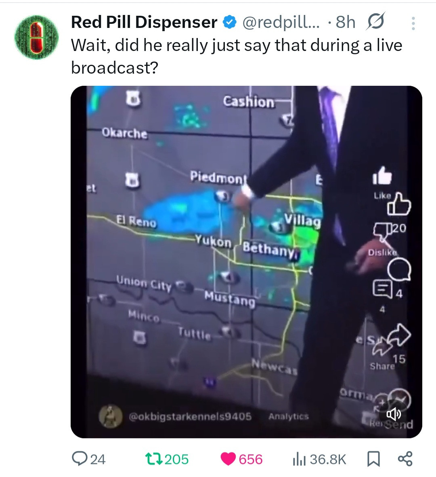Tap the post text about live broadcast
The height and width of the screenshot is (477, 436).
[x=236, y=56]
